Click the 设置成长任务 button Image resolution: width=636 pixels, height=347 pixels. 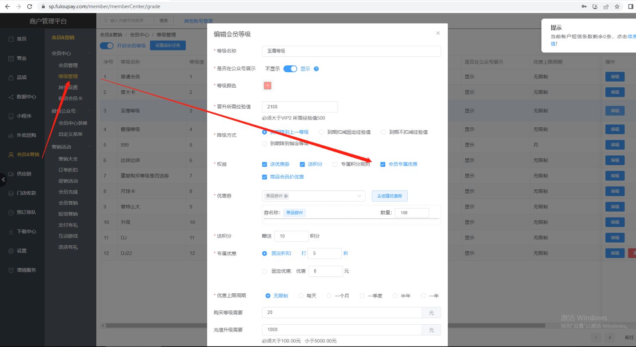click(168, 46)
